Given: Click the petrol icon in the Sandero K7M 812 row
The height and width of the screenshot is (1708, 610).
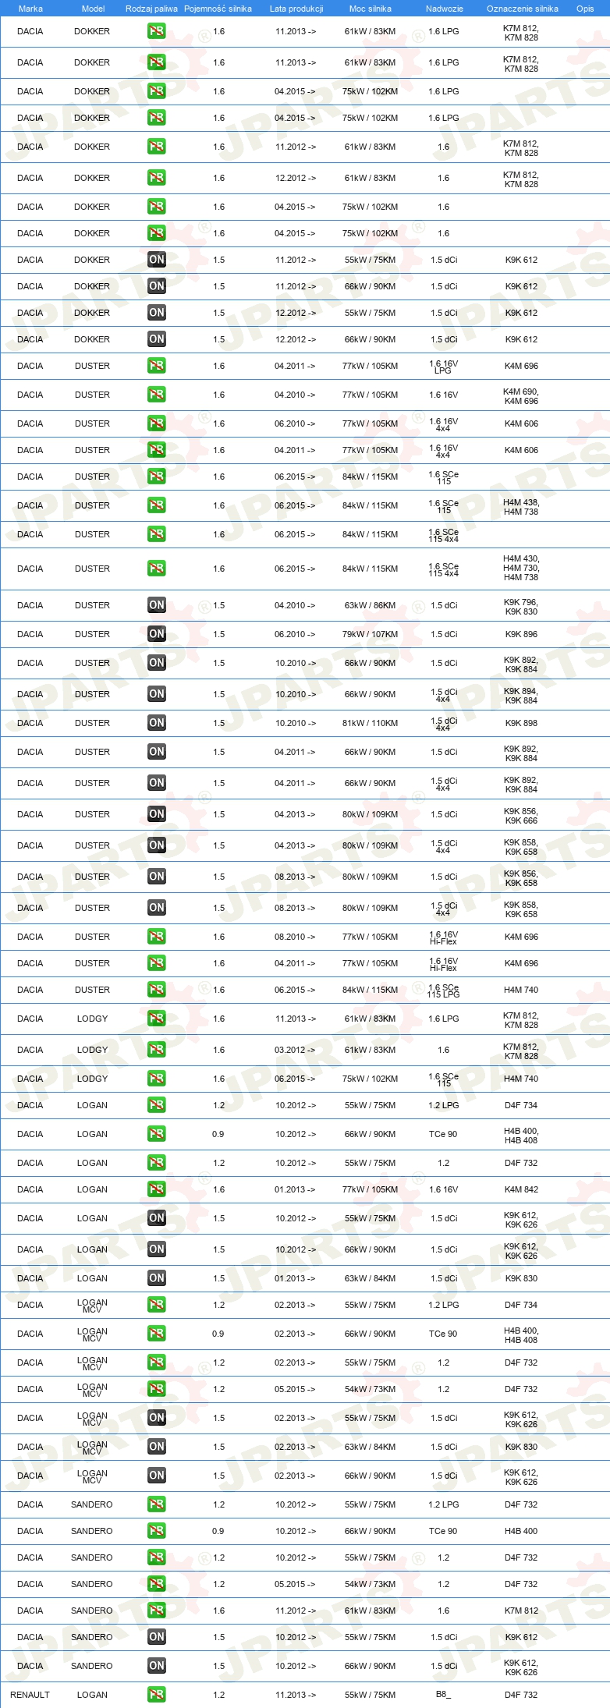Looking at the screenshot, I should click(x=157, y=1611).
